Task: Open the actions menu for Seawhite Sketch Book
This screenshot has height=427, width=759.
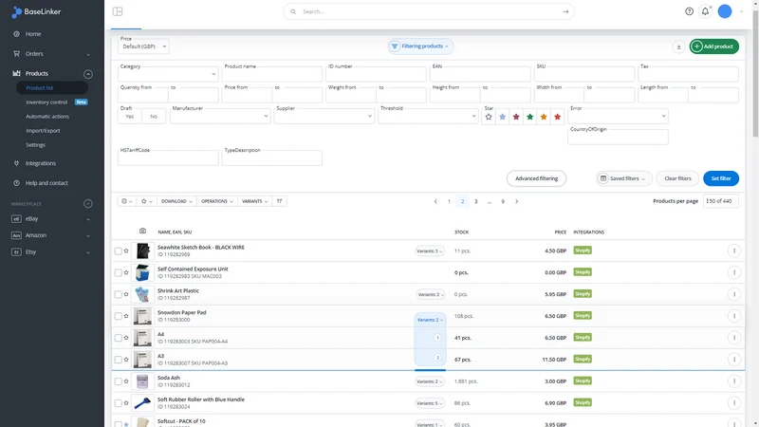Action: [x=734, y=251]
